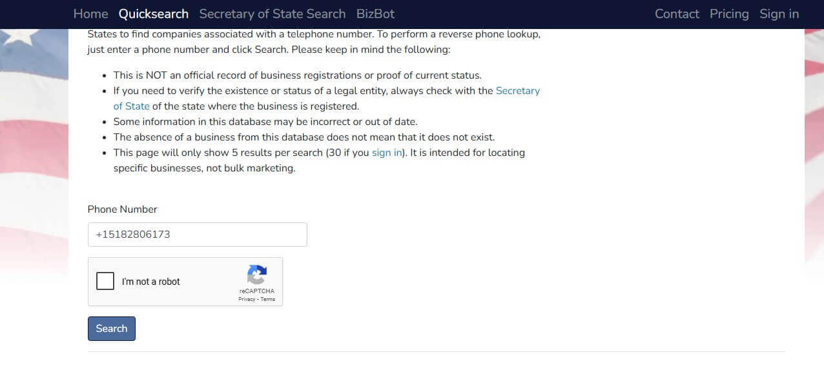
Task: Click the white star on flag background
Action: tap(14, 37)
